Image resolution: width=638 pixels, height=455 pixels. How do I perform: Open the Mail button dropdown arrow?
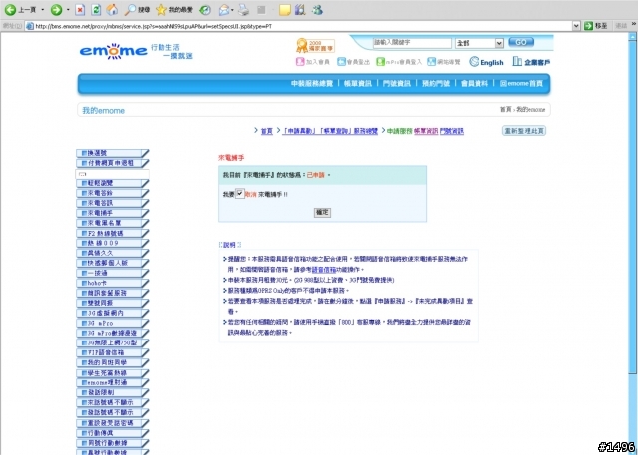[232, 10]
